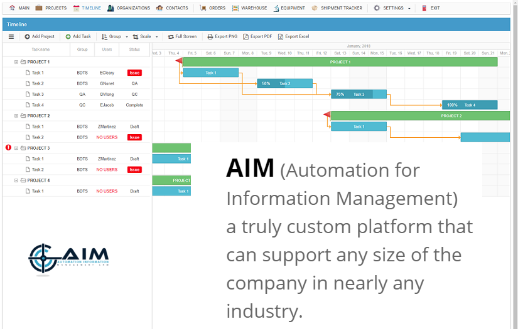Screen dimensions: 518x329
Task: Click the folder icon of PROJECT 4
Action: click(23, 180)
